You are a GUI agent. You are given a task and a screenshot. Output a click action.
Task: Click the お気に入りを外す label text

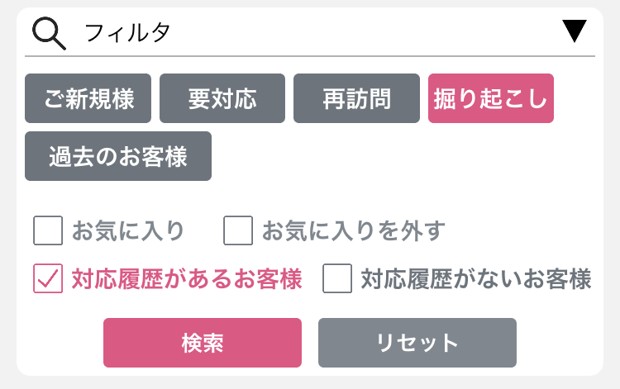(x=354, y=230)
